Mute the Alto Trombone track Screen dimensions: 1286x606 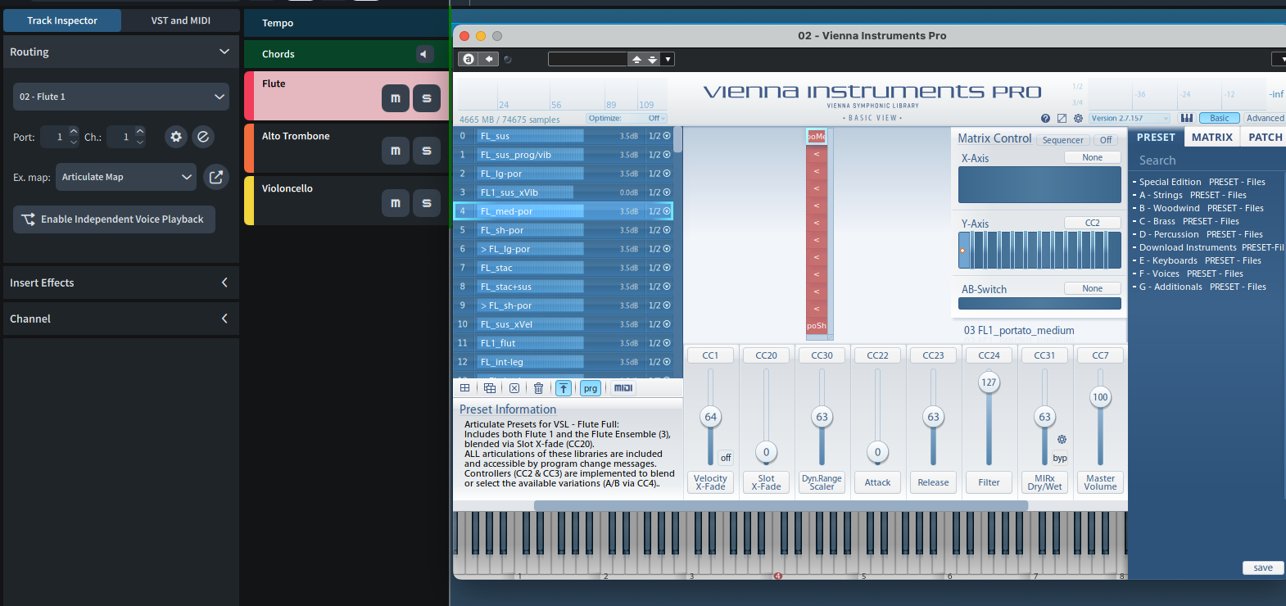tap(396, 151)
